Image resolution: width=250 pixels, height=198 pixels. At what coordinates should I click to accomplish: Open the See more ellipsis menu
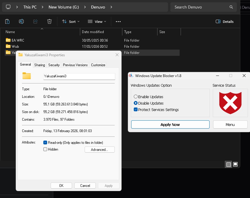tap(118, 21)
